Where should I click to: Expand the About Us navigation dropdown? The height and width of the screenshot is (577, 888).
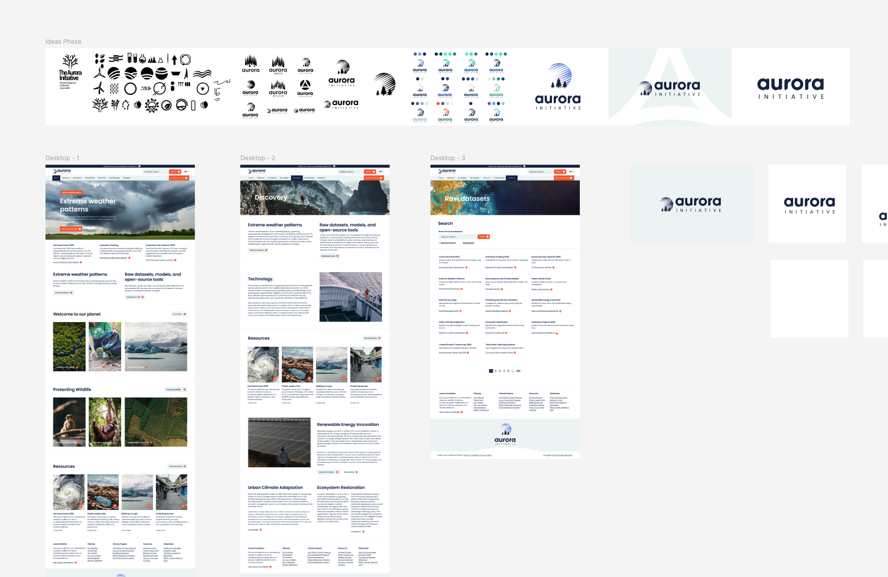tap(66, 178)
